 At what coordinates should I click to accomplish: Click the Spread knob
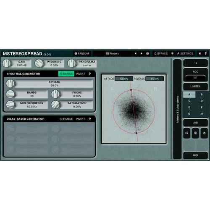pyautogui.click(x=10, y=84)
